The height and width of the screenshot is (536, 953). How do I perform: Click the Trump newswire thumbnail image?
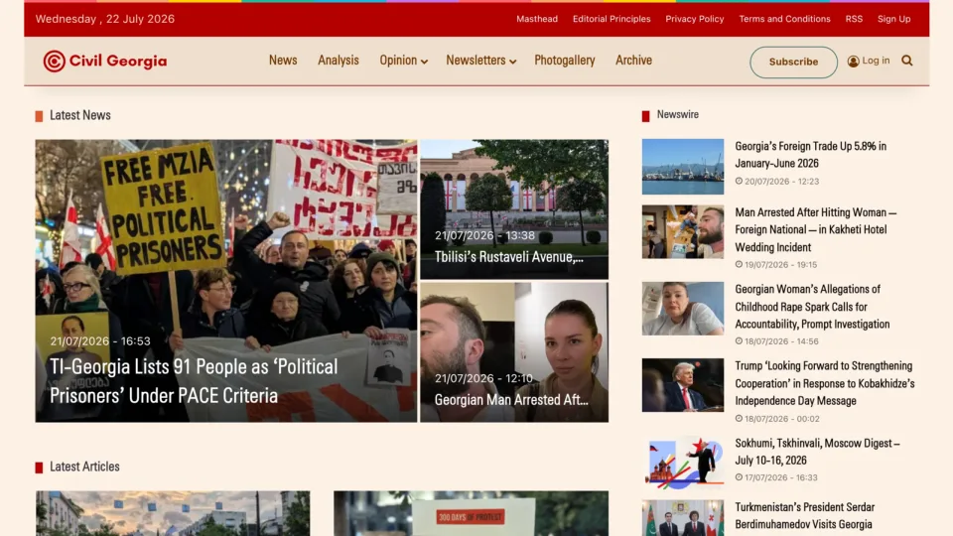point(683,385)
